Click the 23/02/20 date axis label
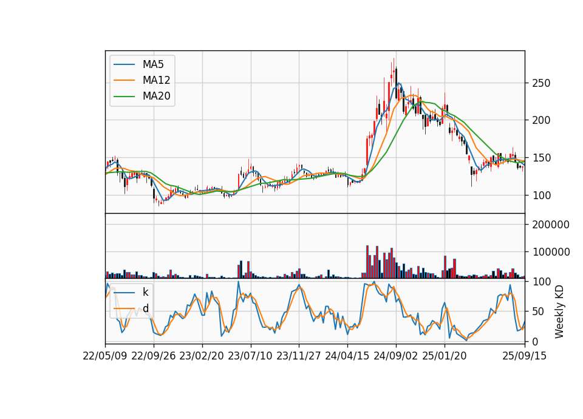The image size is (583, 419). tap(202, 356)
